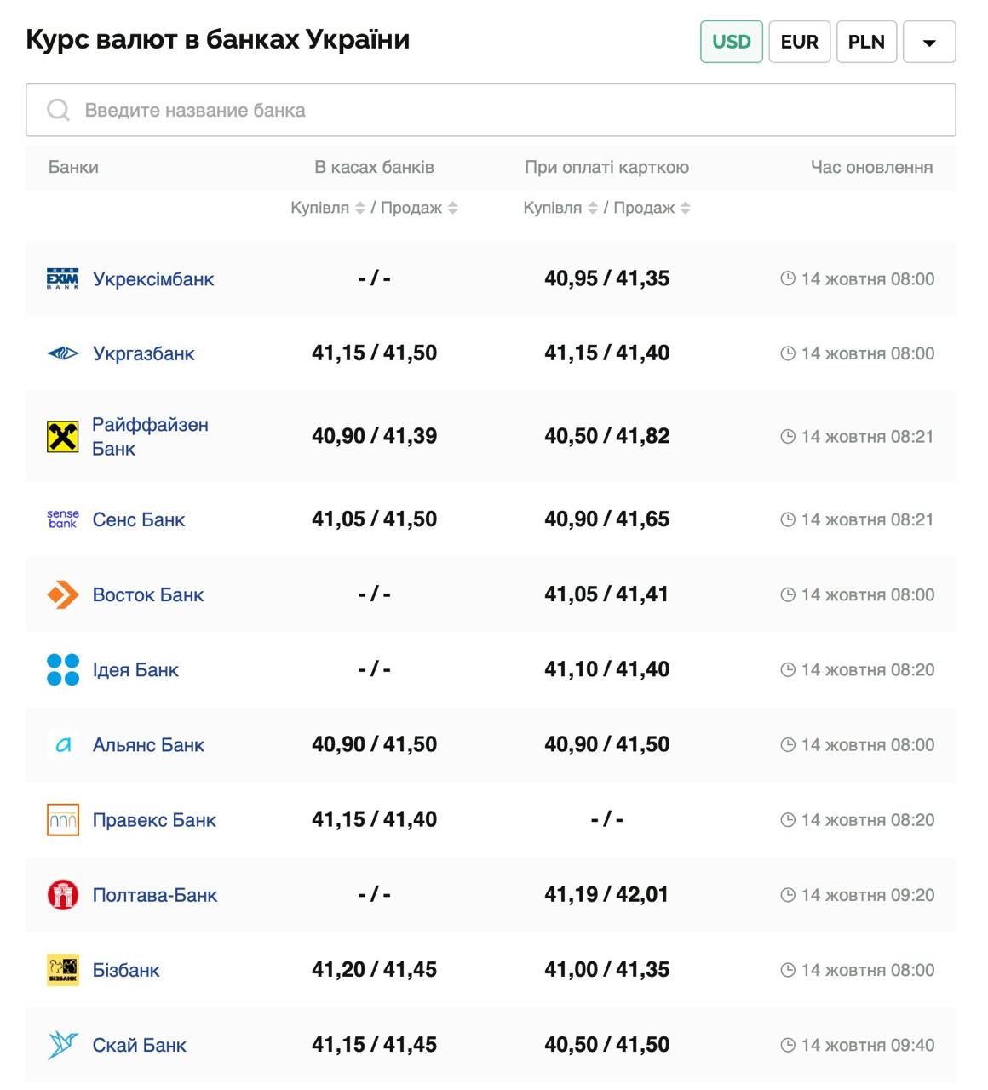Select the USD currency button
Viewport: 988px width, 1090px height.
click(x=731, y=42)
